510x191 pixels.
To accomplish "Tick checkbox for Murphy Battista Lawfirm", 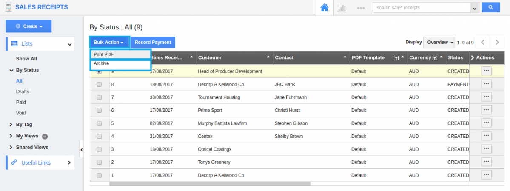I will [x=99, y=123].
